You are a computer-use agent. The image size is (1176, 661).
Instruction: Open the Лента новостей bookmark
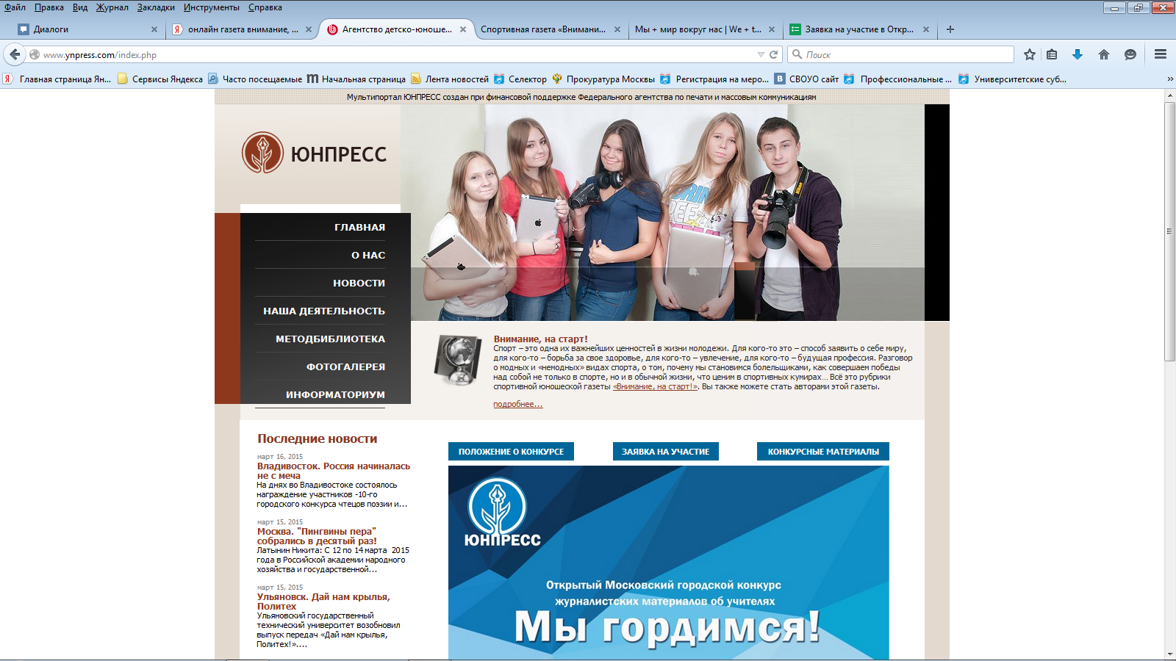click(x=450, y=79)
